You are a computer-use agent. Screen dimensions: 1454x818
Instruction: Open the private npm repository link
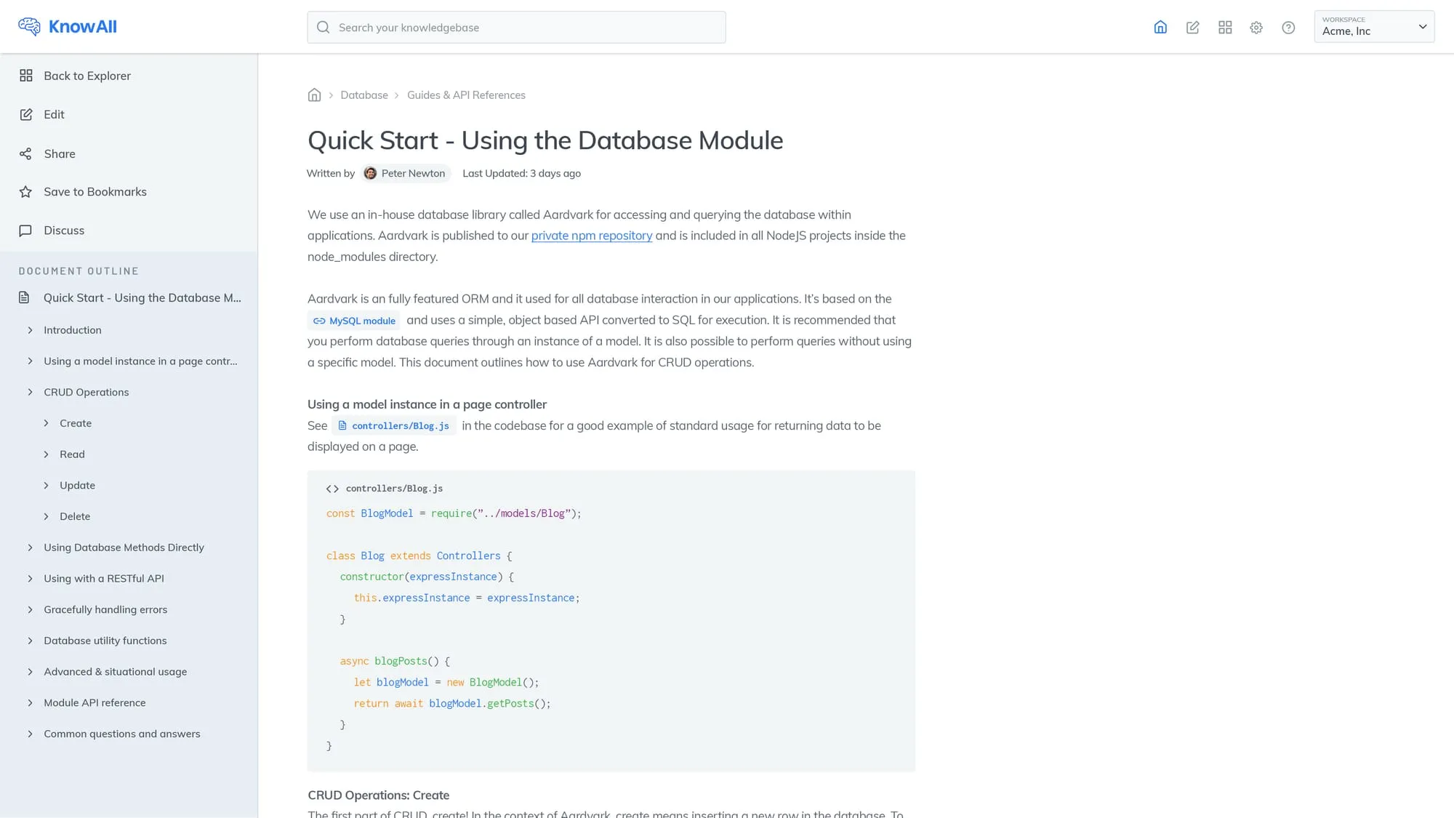pyautogui.click(x=591, y=236)
